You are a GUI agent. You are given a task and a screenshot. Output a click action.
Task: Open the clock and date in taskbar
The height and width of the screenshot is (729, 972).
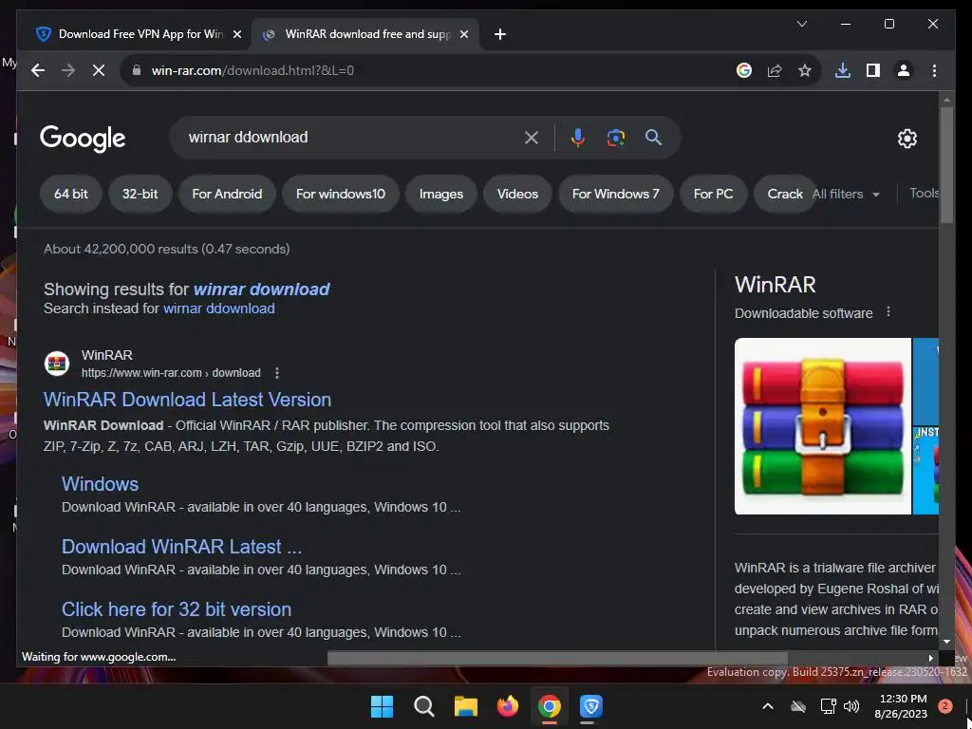(x=901, y=706)
